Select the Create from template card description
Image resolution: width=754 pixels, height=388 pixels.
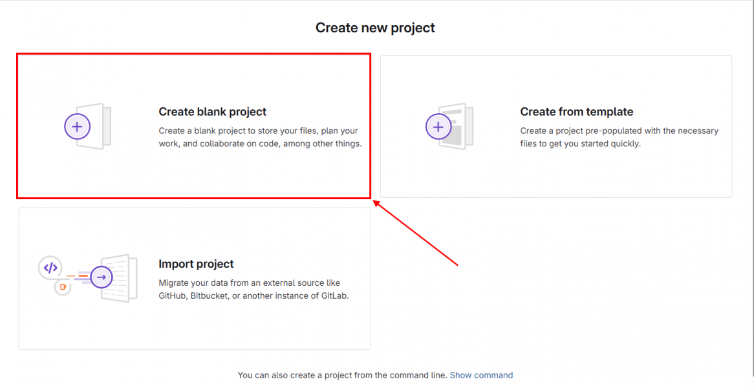click(x=619, y=138)
